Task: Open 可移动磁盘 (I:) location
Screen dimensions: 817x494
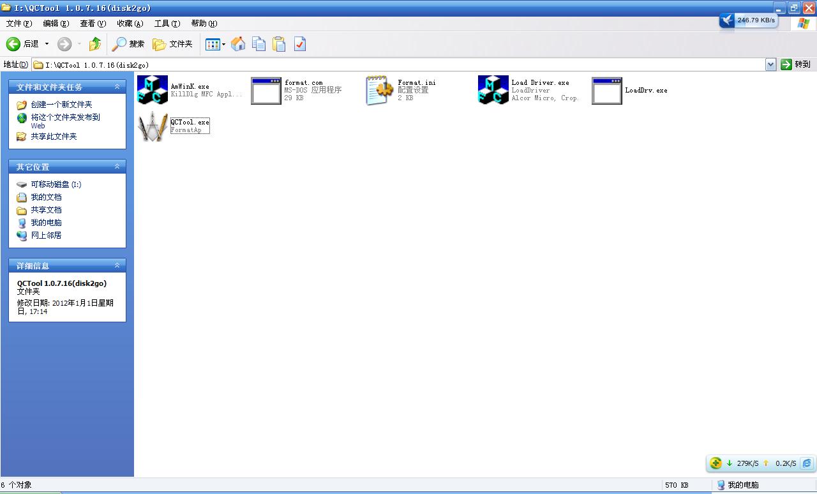Action: 56,184
